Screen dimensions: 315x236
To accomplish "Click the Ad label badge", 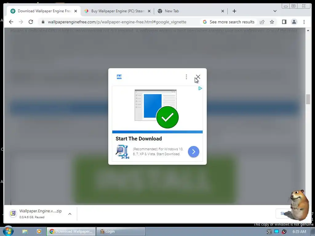I will 119,77.
